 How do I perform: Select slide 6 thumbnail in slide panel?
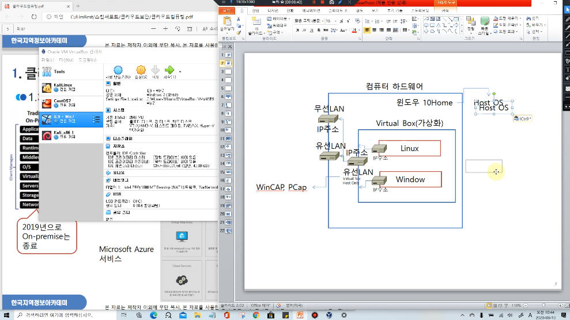coord(228,97)
